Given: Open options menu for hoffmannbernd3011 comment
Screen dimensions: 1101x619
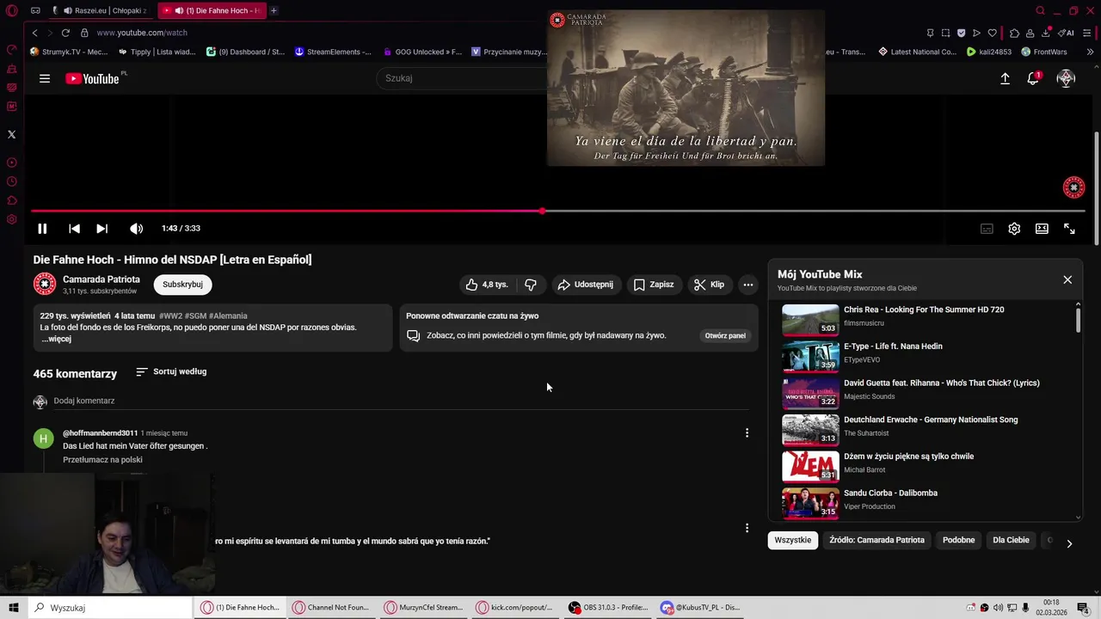Looking at the screenshot, I should tap(747, 433).
